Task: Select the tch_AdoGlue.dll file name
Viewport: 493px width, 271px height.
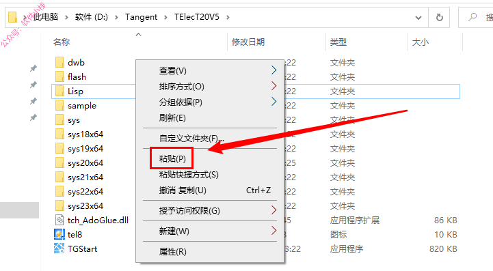Action: pyautogui.click(x=98, y=220)
